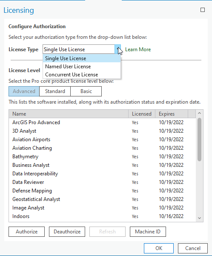Open the Learn More link
212x256 pixels.
pos(138,49)
